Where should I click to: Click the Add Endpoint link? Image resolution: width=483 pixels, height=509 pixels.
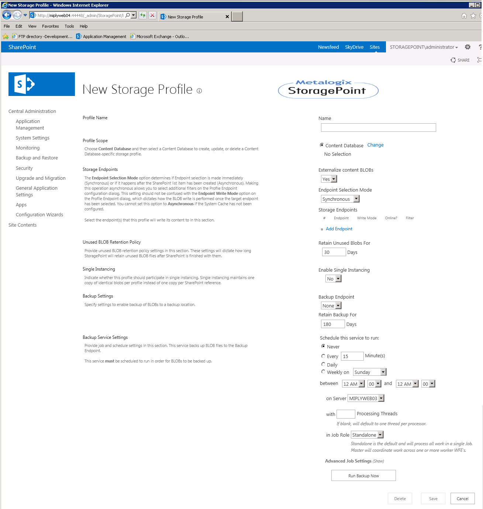(339, 229)
